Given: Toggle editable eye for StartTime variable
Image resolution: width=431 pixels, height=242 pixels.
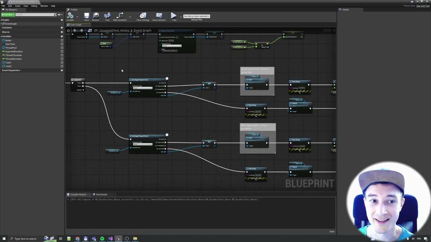Looking at the screenshot, I should [x=62, y=44].
